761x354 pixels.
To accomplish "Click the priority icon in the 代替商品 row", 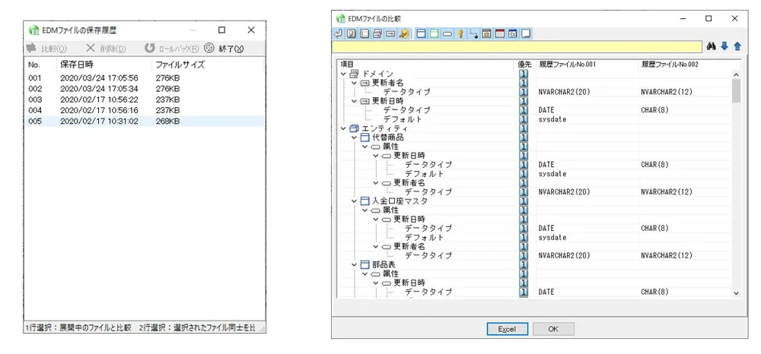I will click(x=524, y=137).
